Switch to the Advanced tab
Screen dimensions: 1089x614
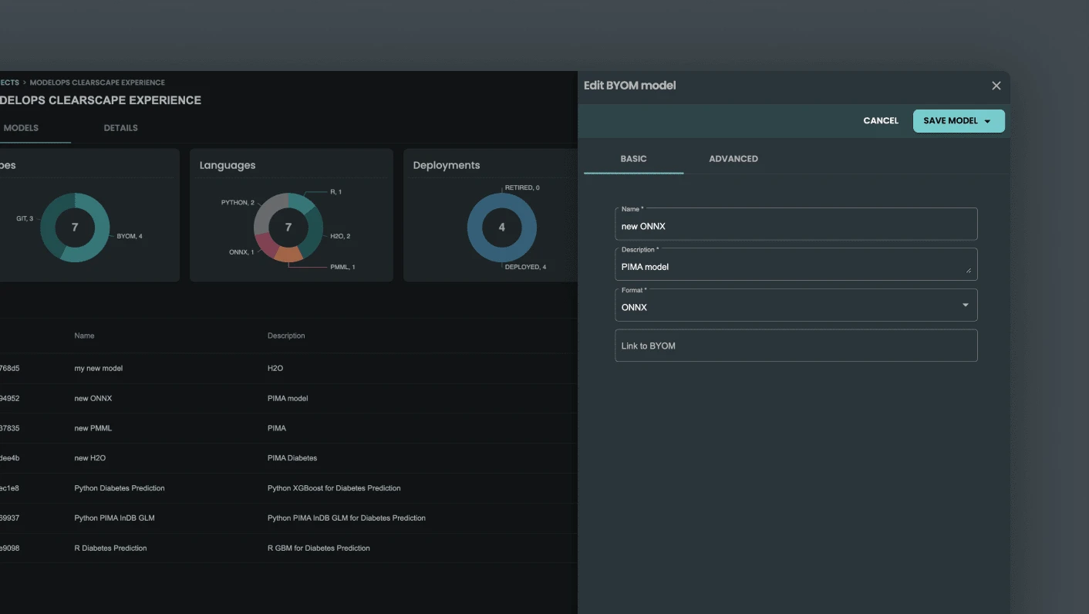click(x=733, y=159)
